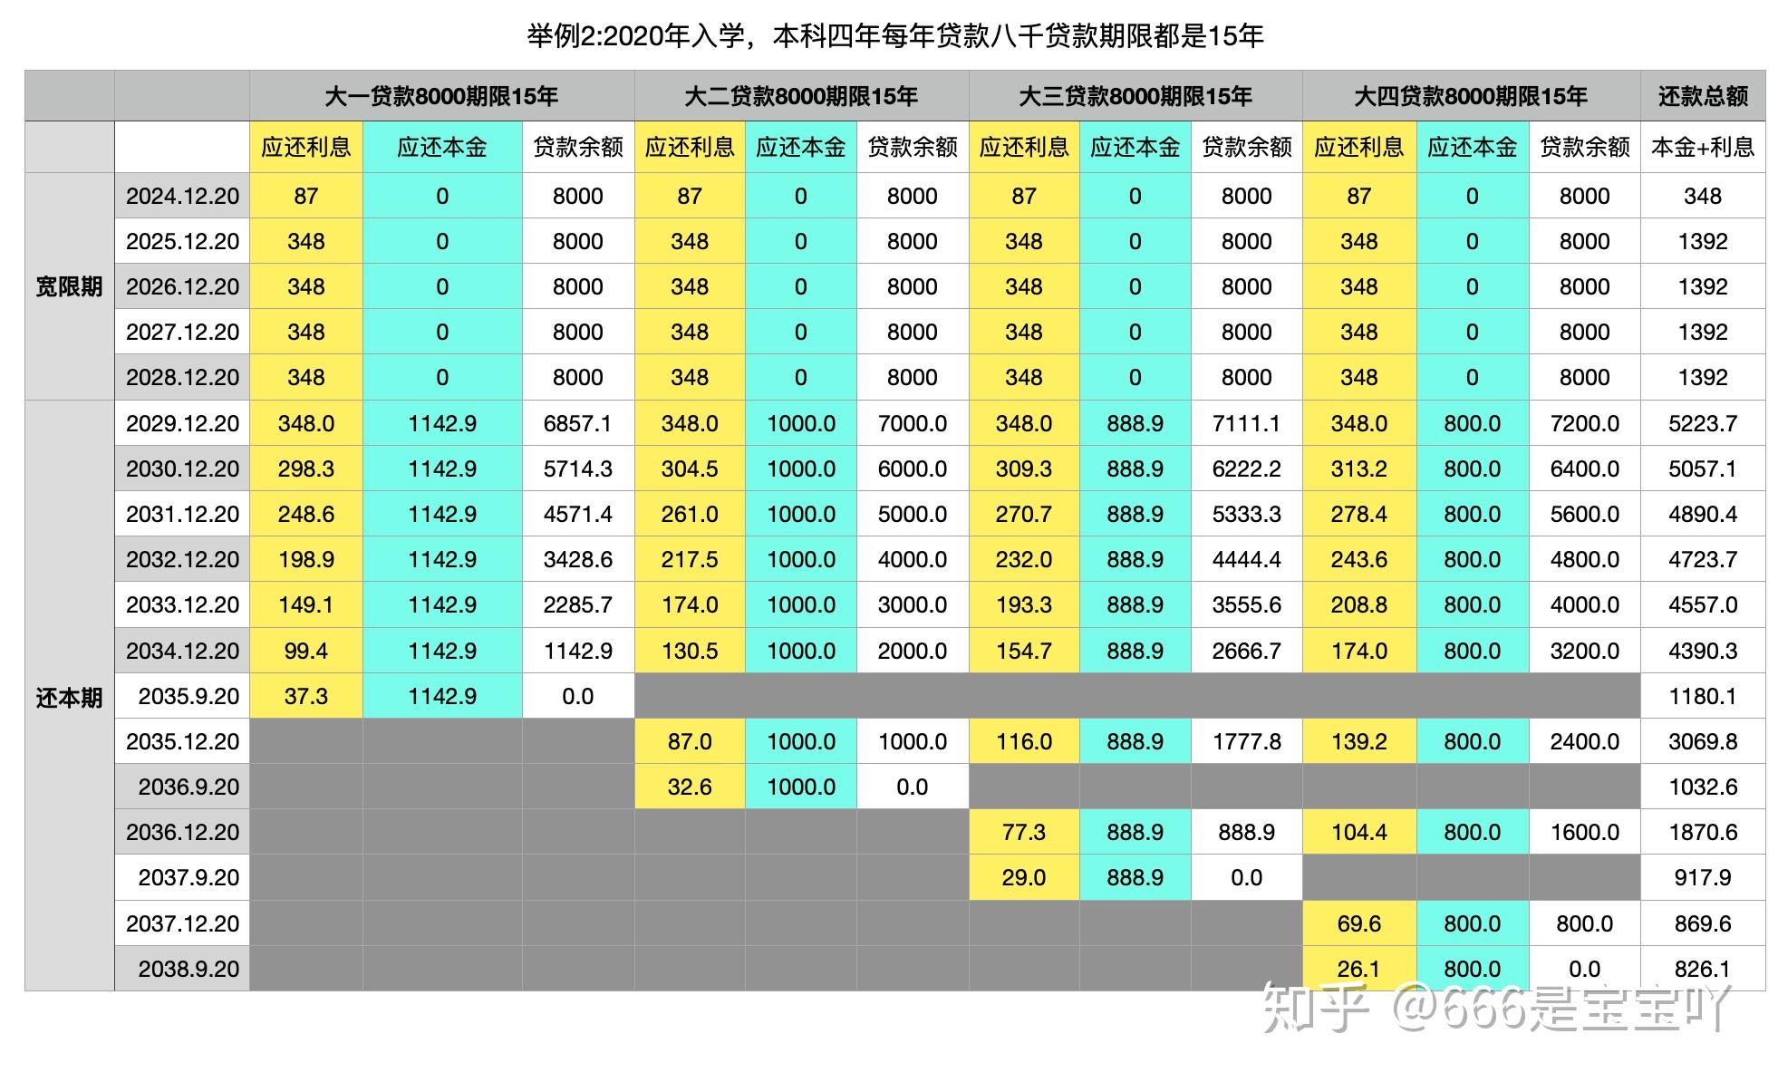This screenshot has width=1778, height=1082.
Task: Select total repayment cell 5057.1
Action: point(1703,469)
